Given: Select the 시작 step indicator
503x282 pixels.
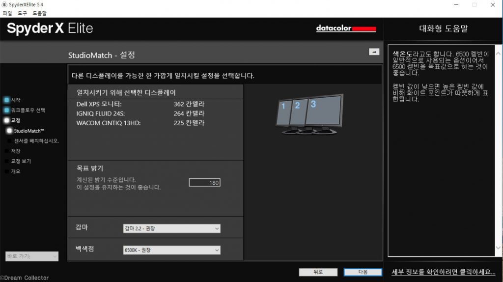Looking at the screenshot, I should click(12, 100).
